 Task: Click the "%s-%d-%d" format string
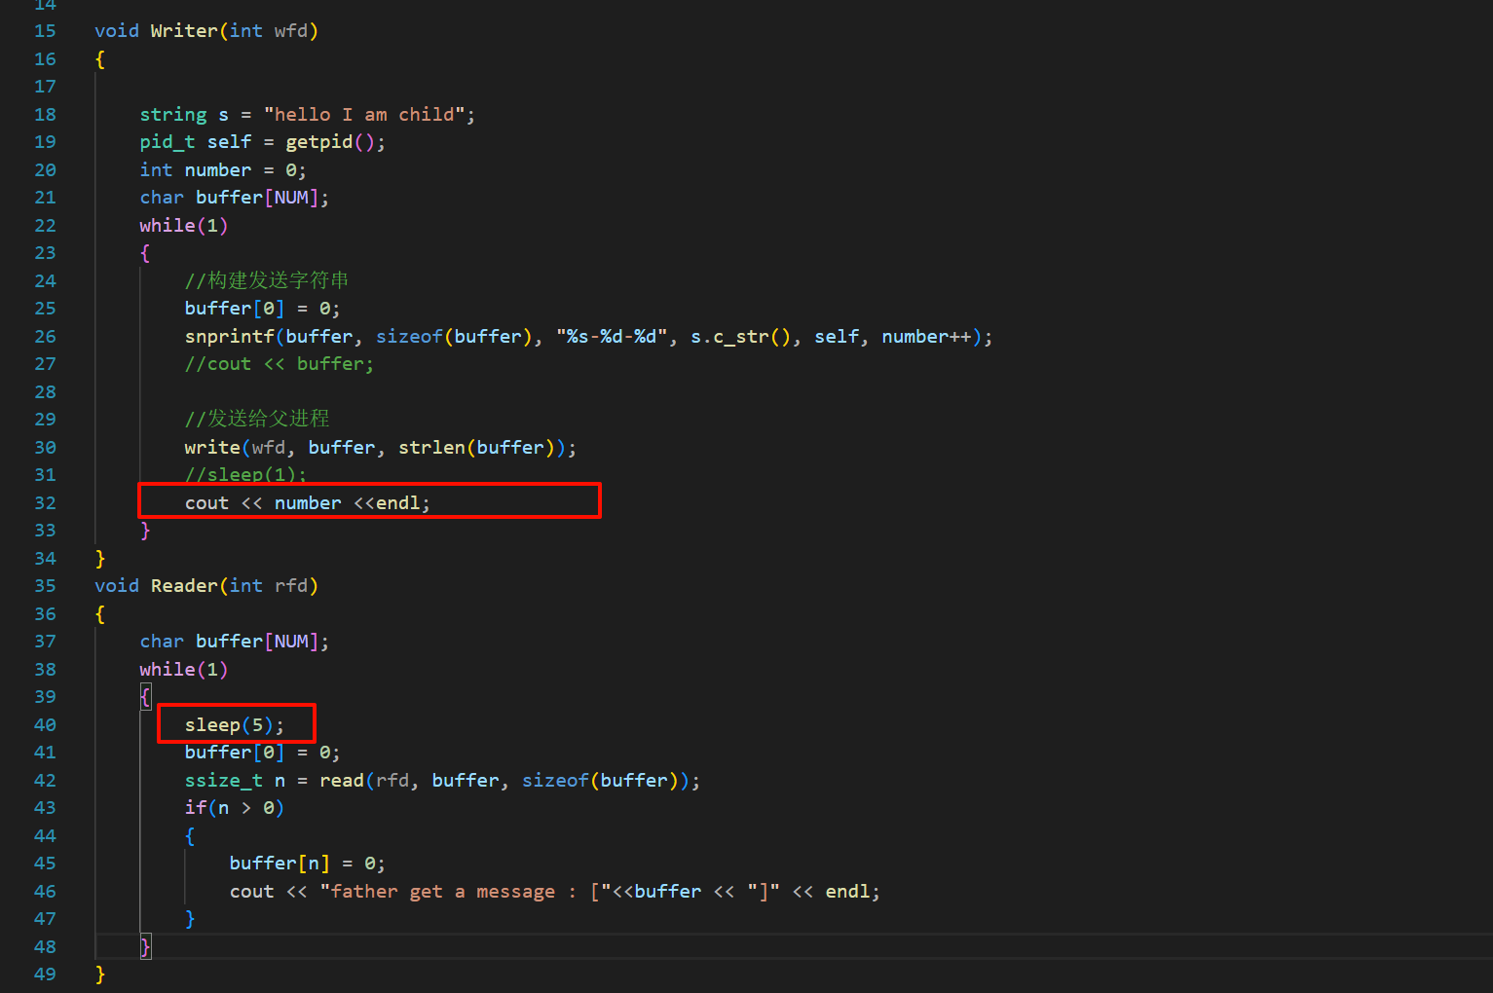tap(612, 337)
